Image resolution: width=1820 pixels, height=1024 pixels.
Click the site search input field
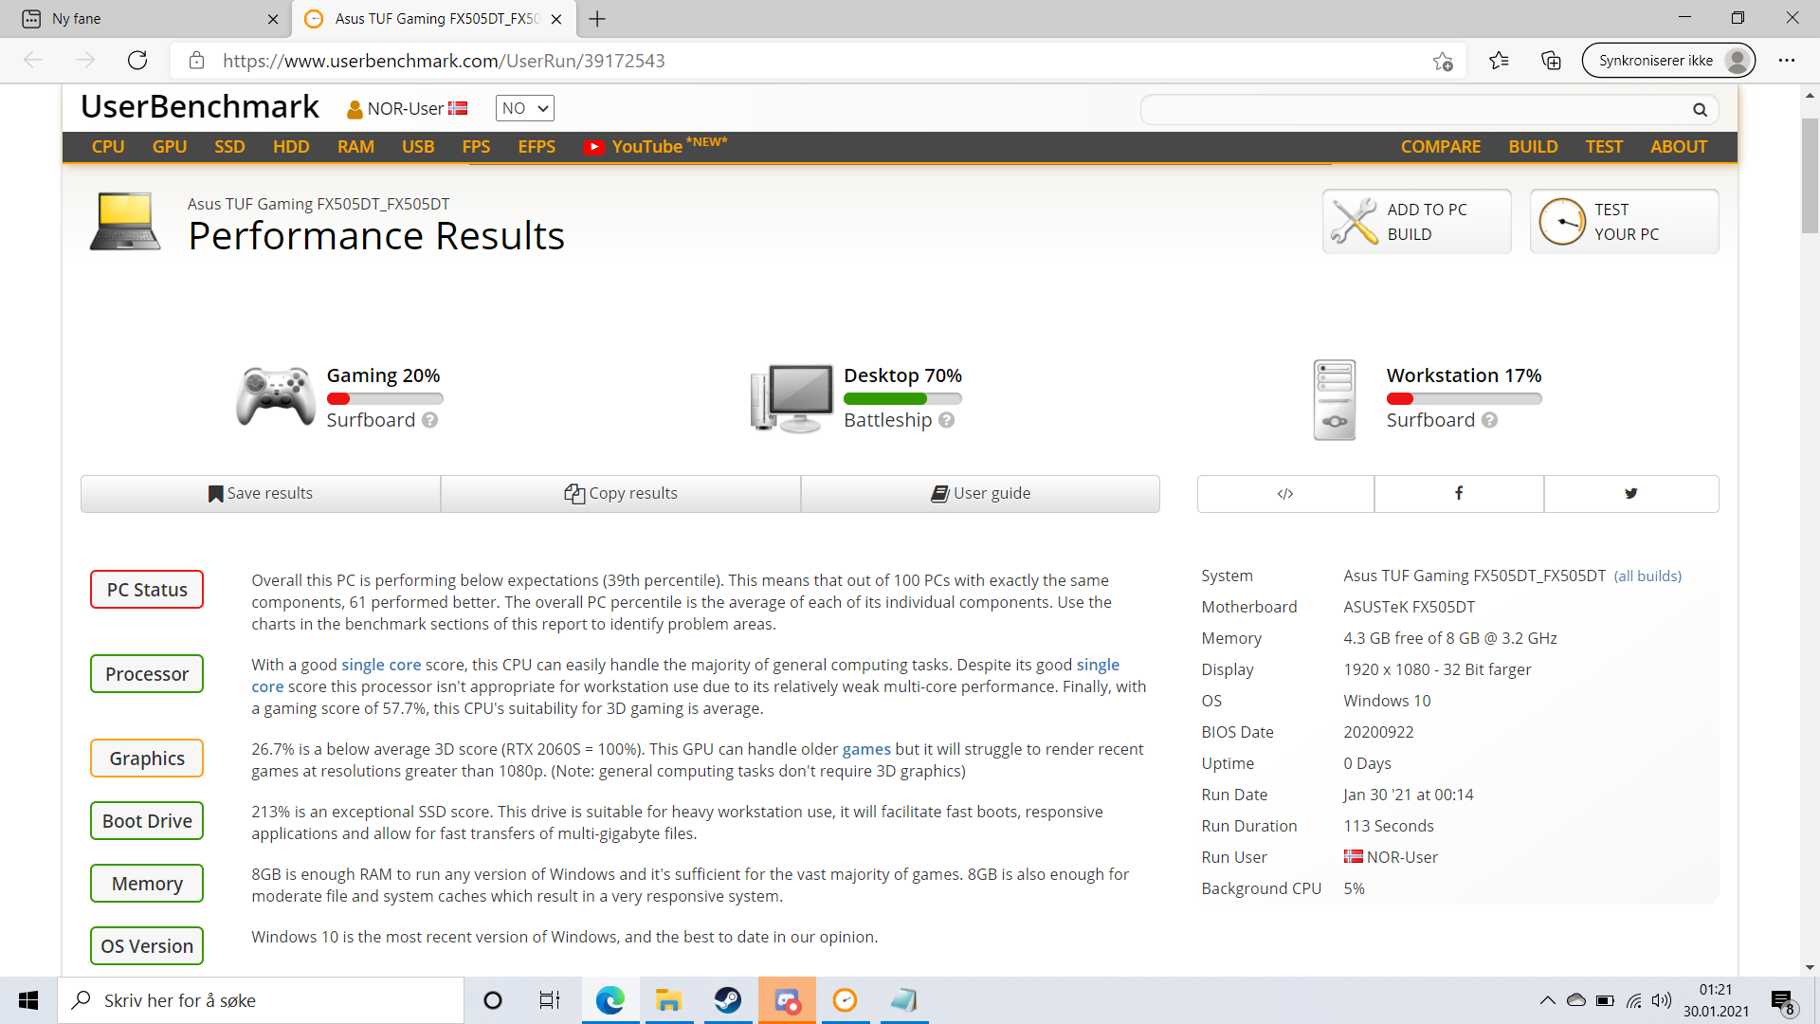click(x=1414, y=110)
